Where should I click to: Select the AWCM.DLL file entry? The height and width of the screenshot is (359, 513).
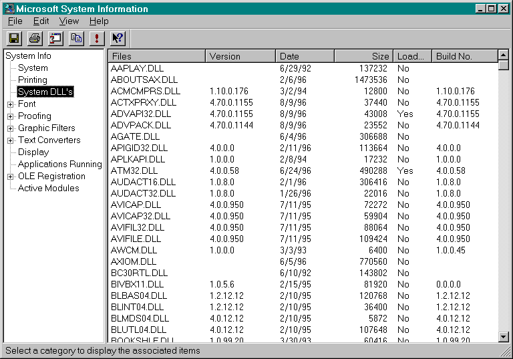coord(134,250)
